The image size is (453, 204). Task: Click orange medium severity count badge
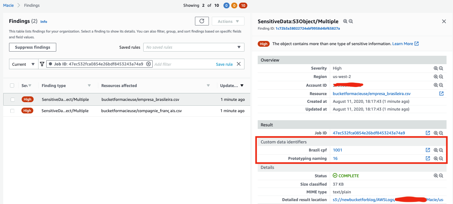click(234, 5)
